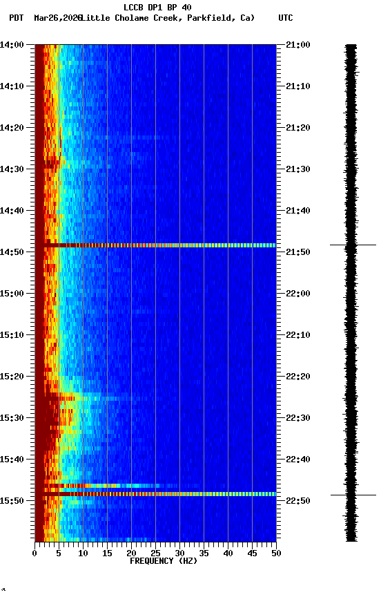
Task: Click the 'Little Cholame Creek, Parkfield, Ca)' location text
Action: click(167, 18)
